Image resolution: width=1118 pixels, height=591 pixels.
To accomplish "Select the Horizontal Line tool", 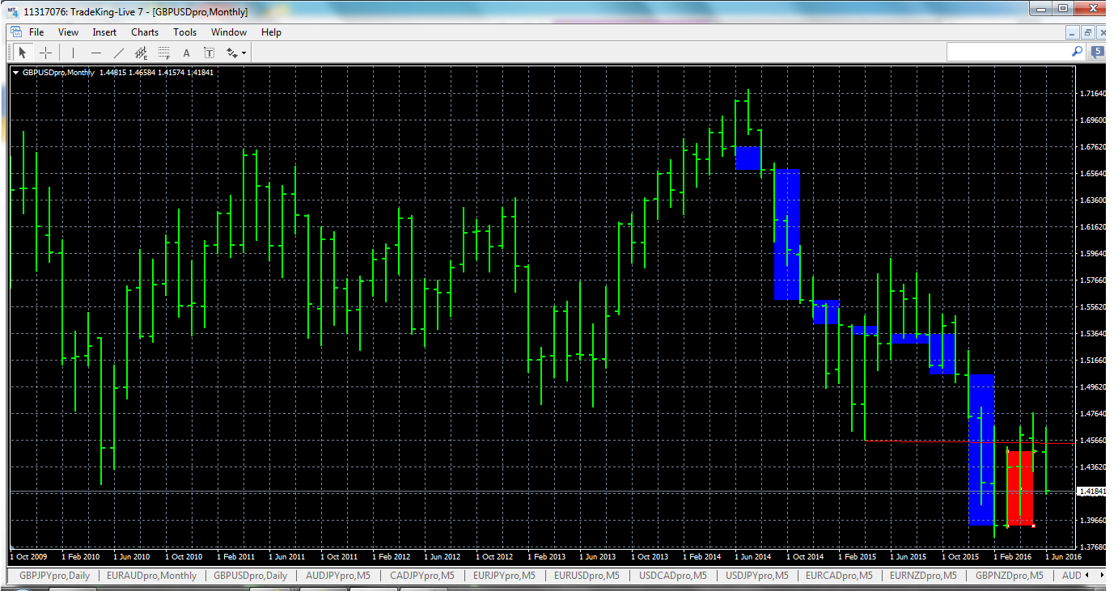I will tap(95, 52).
